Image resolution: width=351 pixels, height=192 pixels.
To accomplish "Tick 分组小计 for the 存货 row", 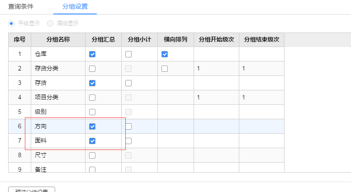I will 128,83.
